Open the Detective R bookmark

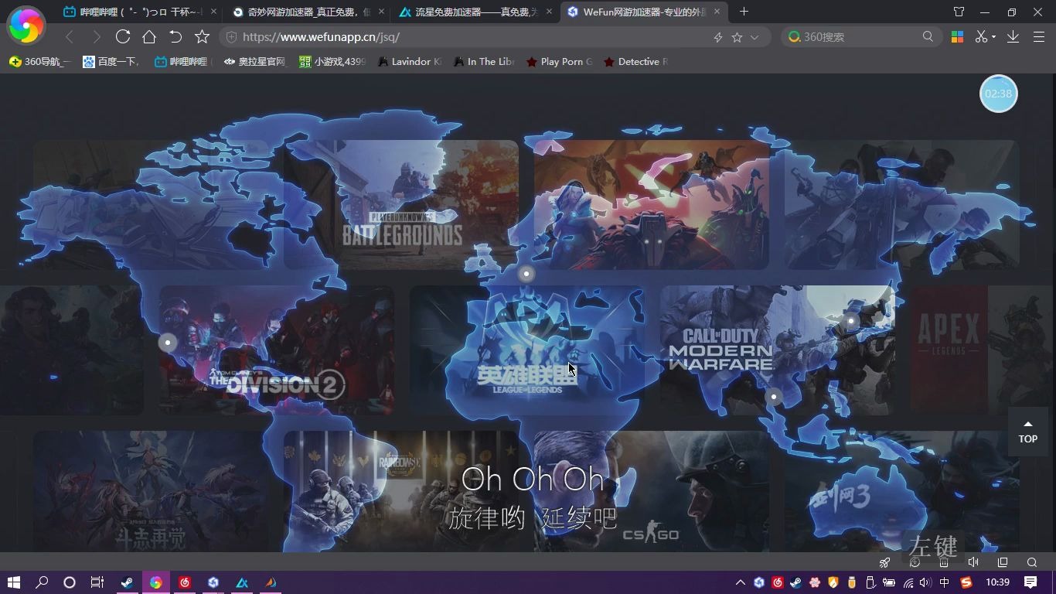tap(635, 62)
